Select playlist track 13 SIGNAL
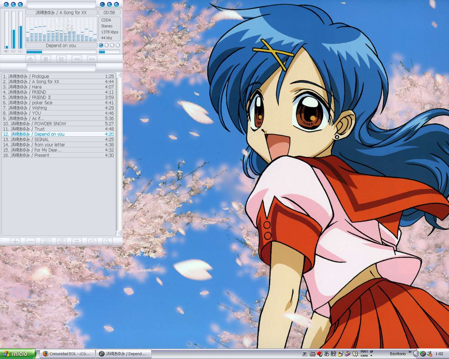This screenshot has height=359, width=449. tap(59, 139)
